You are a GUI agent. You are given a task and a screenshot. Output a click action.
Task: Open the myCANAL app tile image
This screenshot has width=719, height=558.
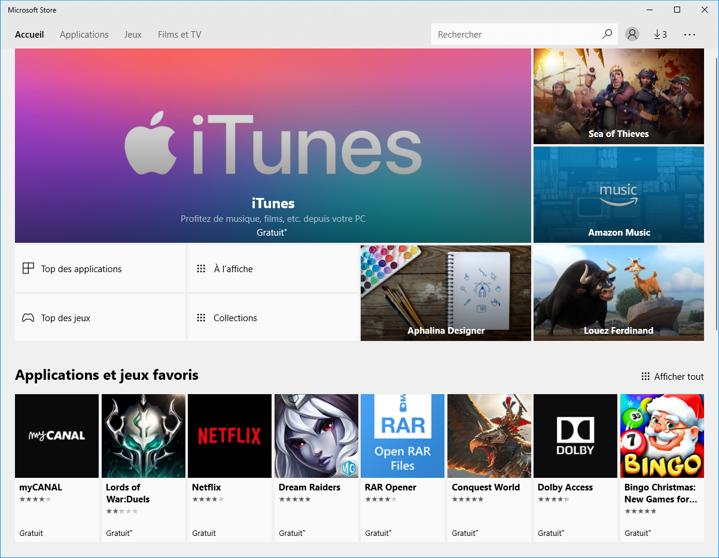[57, 436]
